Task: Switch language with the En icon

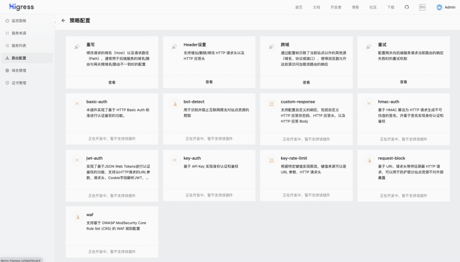Action: click(x=422, y=7)
